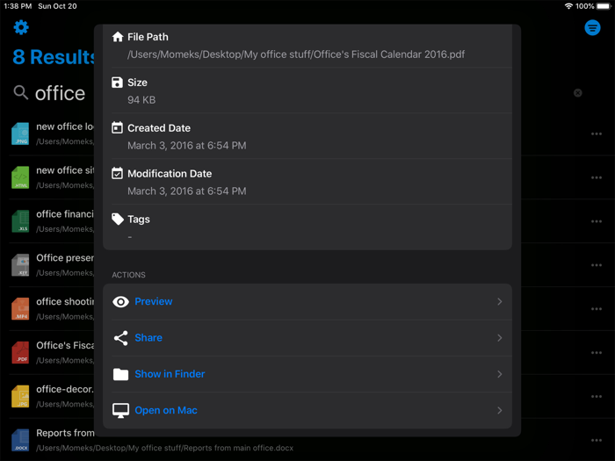Viewport: 615px width, 461px height.
Task: Tap the 1:38 PM clock in status bar
Action: tap(18, 6)
